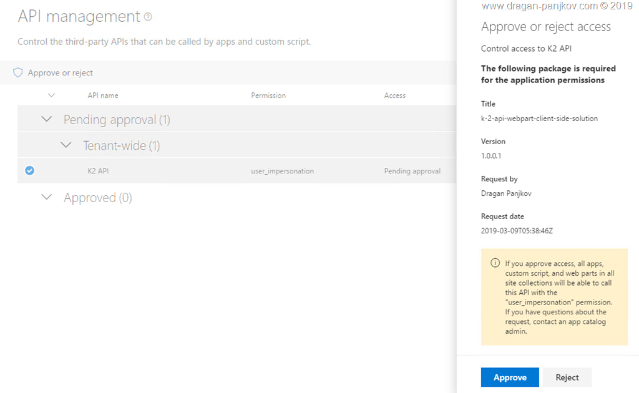Screen dimensions: 639x393
Task: Sort by the API name column header
Action: (103, 95)
